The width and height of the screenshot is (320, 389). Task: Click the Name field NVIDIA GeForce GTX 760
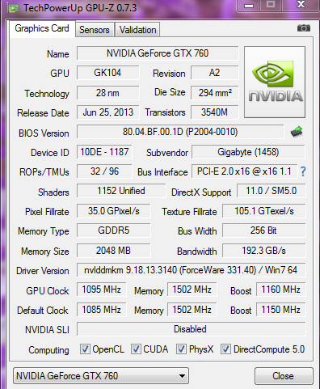coord(158,53)
